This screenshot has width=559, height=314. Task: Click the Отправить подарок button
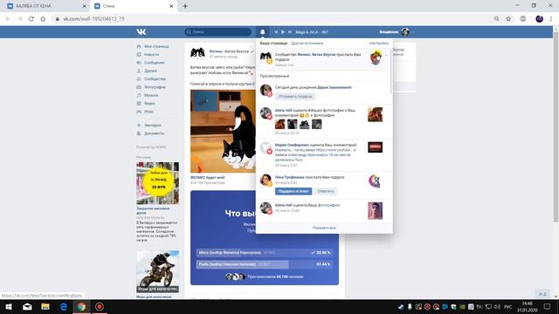click(x=295, y=97)
